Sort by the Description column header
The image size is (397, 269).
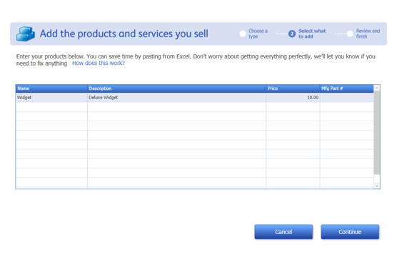[x=177, y=88]
